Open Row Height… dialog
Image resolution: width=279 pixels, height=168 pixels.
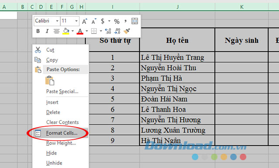coord(61,143)
